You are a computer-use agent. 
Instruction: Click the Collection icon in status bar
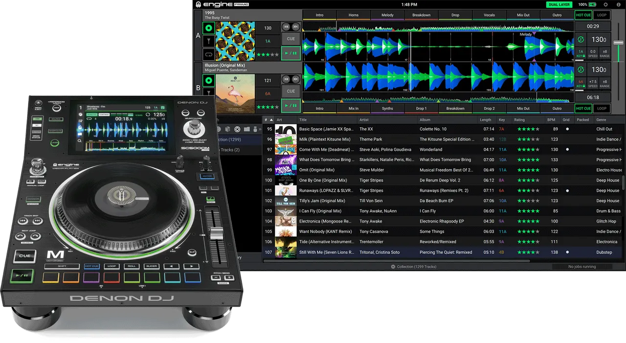(393, 267)
